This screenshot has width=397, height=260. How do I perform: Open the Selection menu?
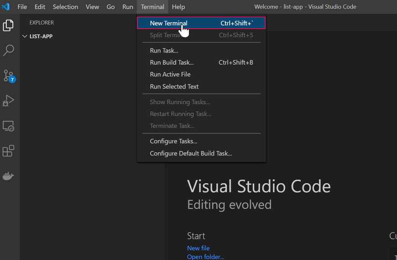pyautogui.click(x=65, y=7)
